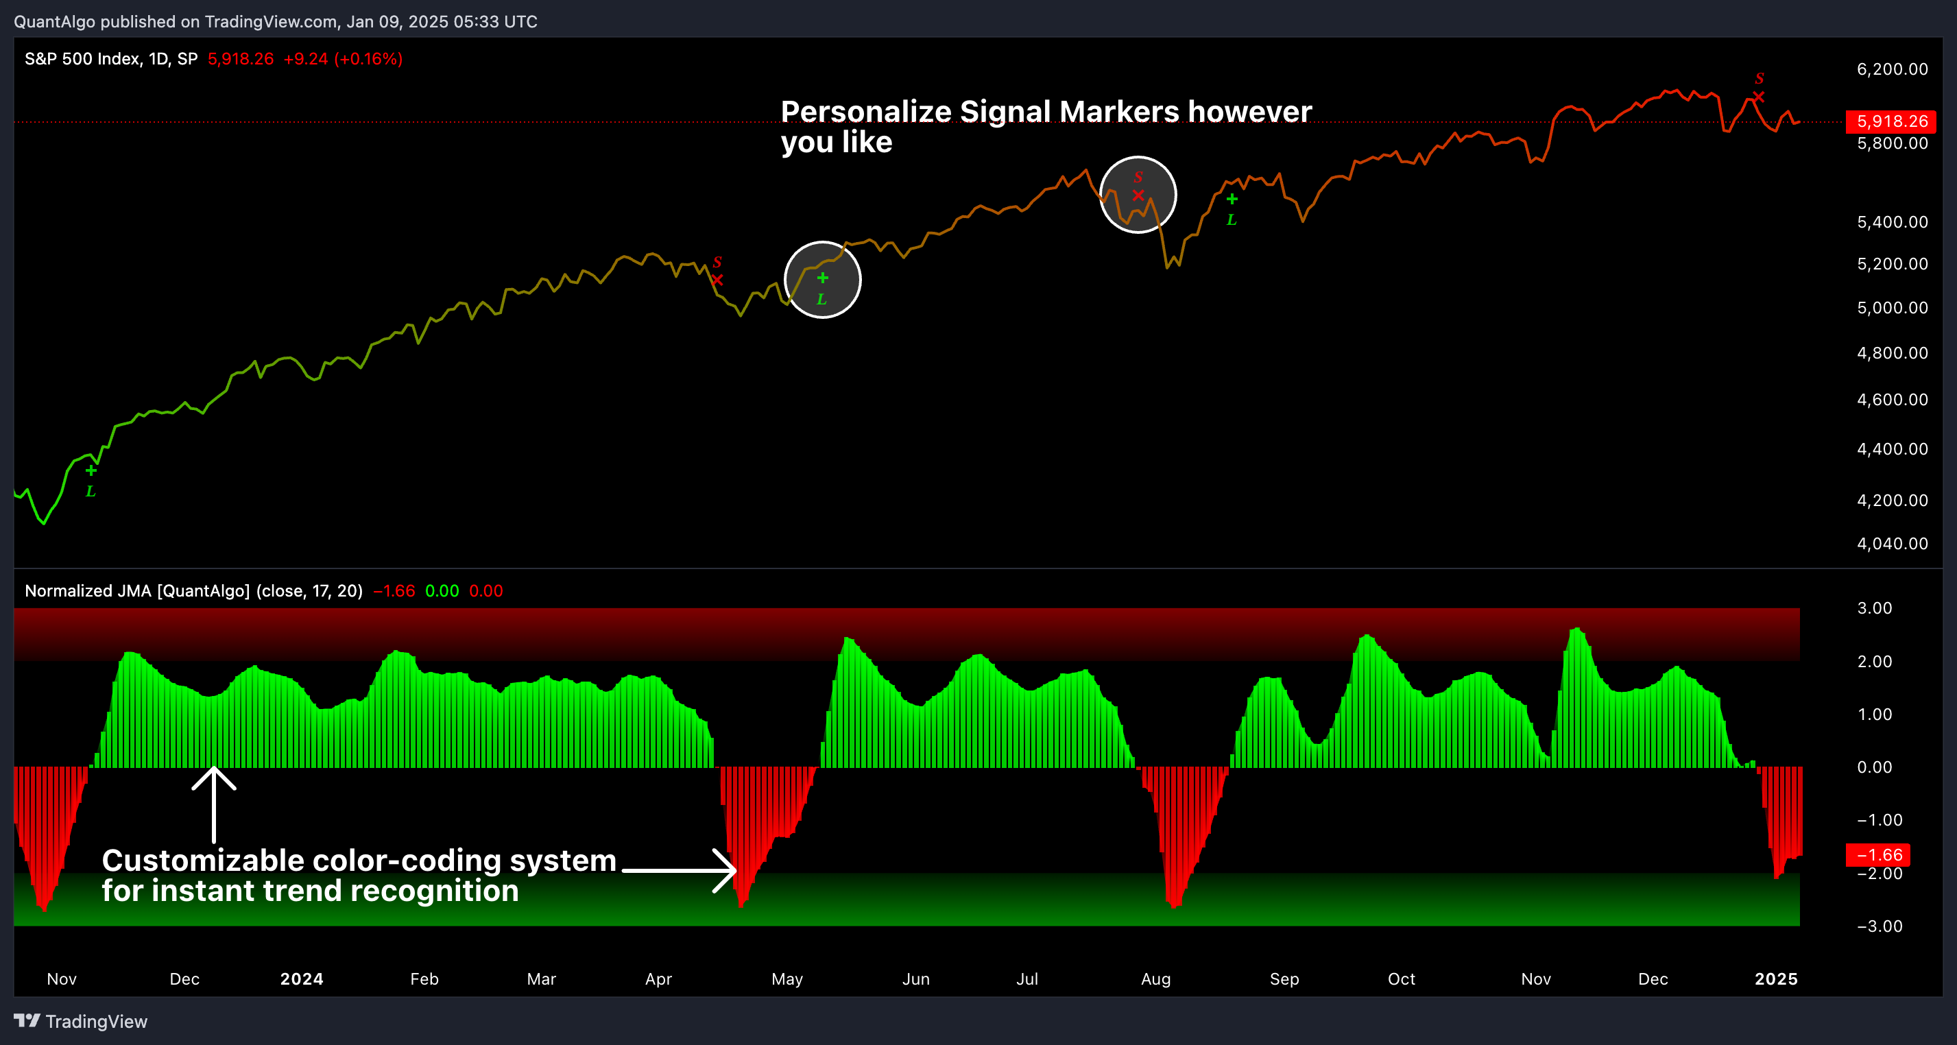This screenshot has height=1045, width=1957.
Task: Click the Oct label on the time axis
Action: click(x=1402, y=979)
